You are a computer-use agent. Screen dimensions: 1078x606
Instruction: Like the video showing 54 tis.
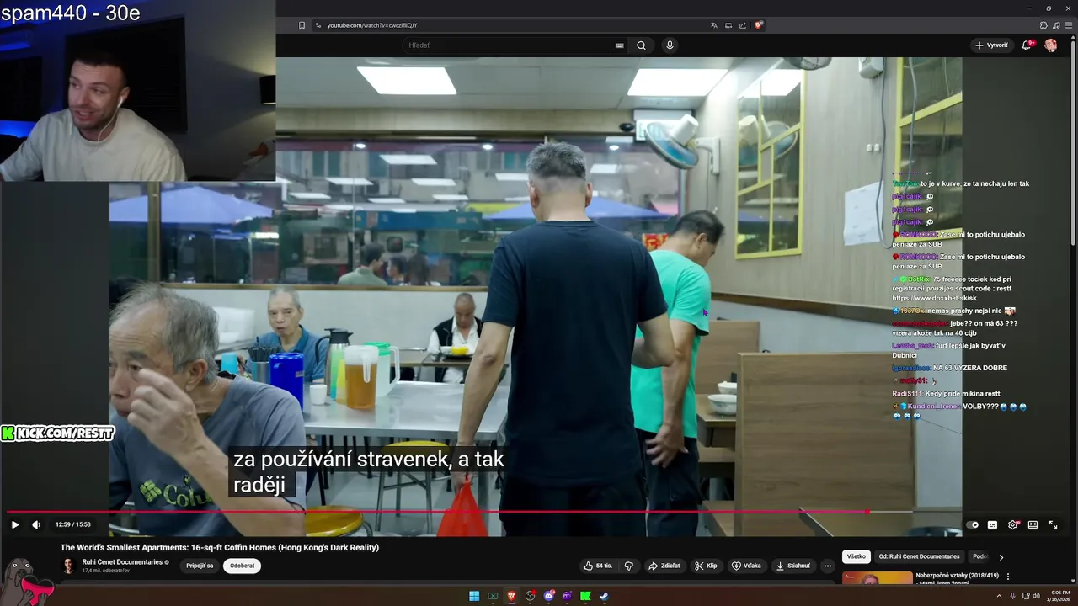point(599,566)
